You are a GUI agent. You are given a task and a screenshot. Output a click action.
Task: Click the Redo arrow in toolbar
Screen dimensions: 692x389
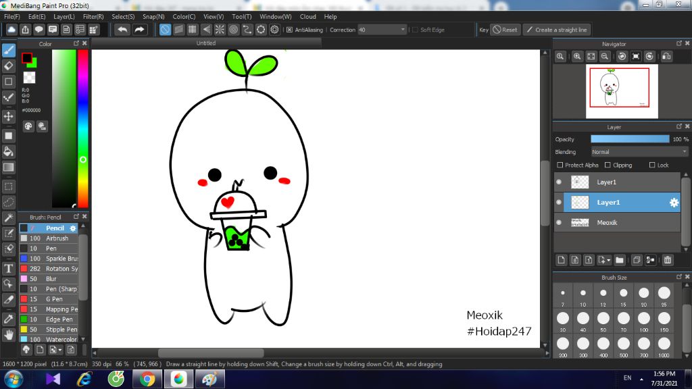pyautogui.click(x=139, y=30)
